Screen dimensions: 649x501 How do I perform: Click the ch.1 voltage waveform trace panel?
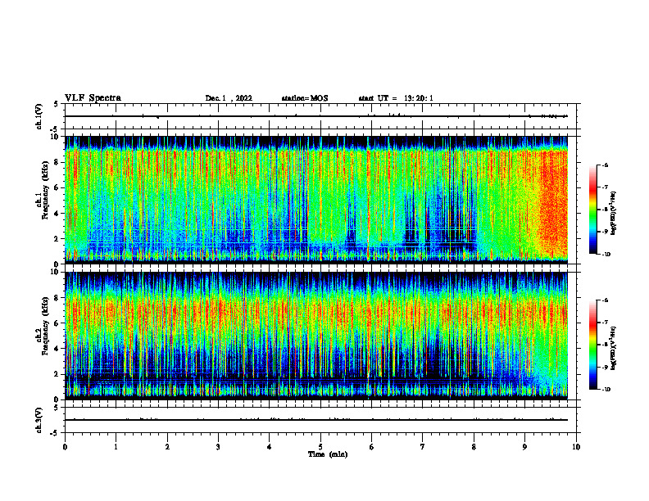pos(320,116)
